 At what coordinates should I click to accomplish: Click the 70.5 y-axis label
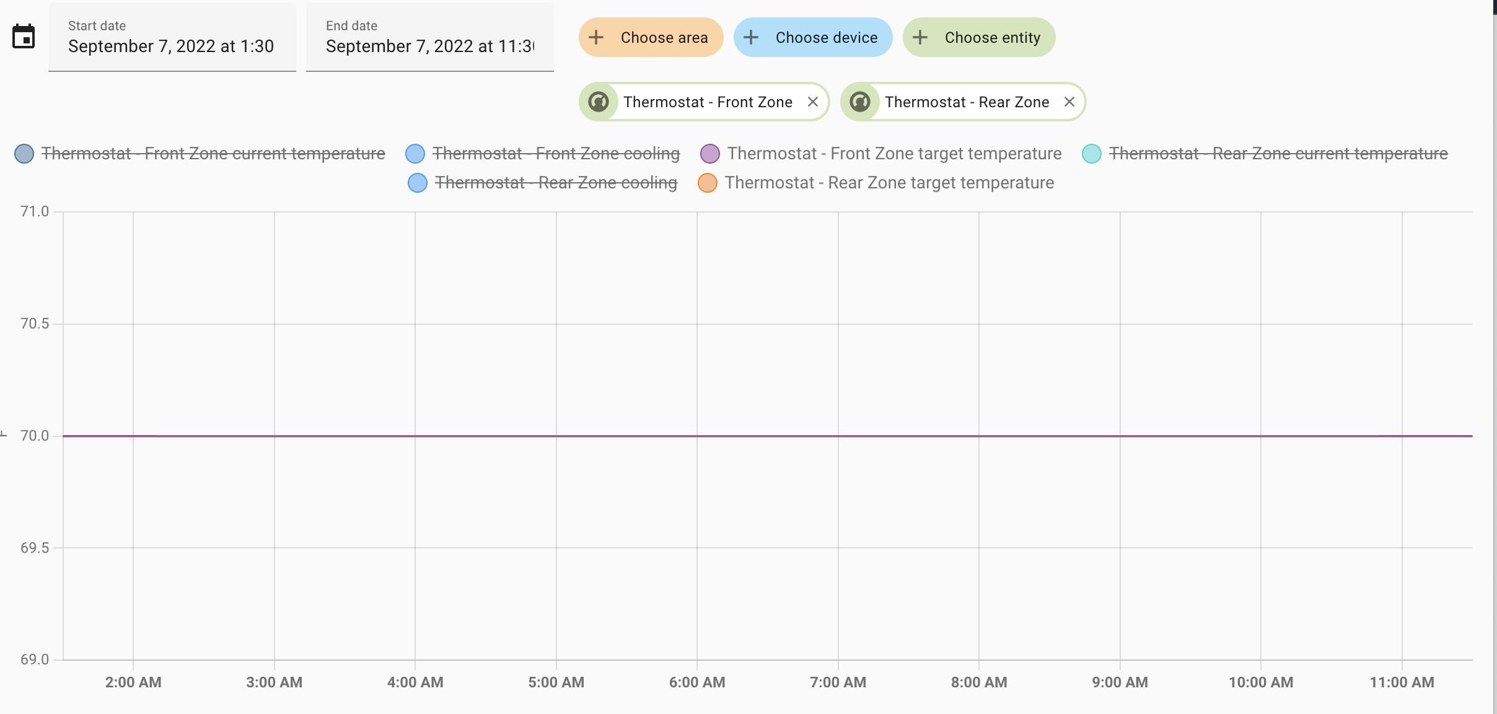pos(35,324)
